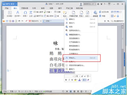
Task: Open the 开发工具 (Developer) ribbon tab
Action: tap(69, 8)
